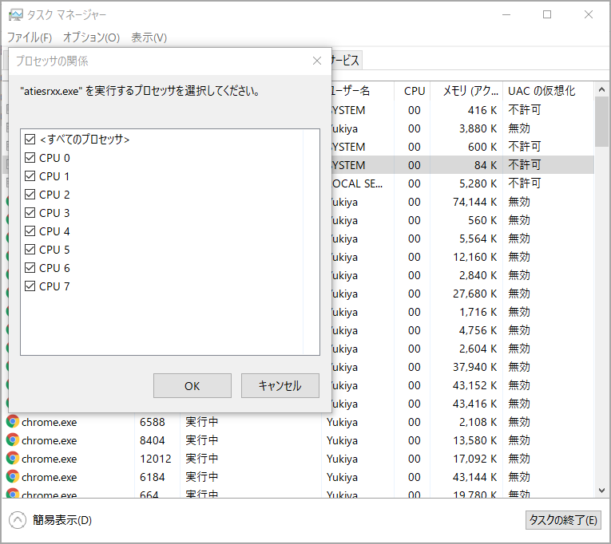Select chrome.exe process with PID 6184
611x544 pixels.
point(49,477)
